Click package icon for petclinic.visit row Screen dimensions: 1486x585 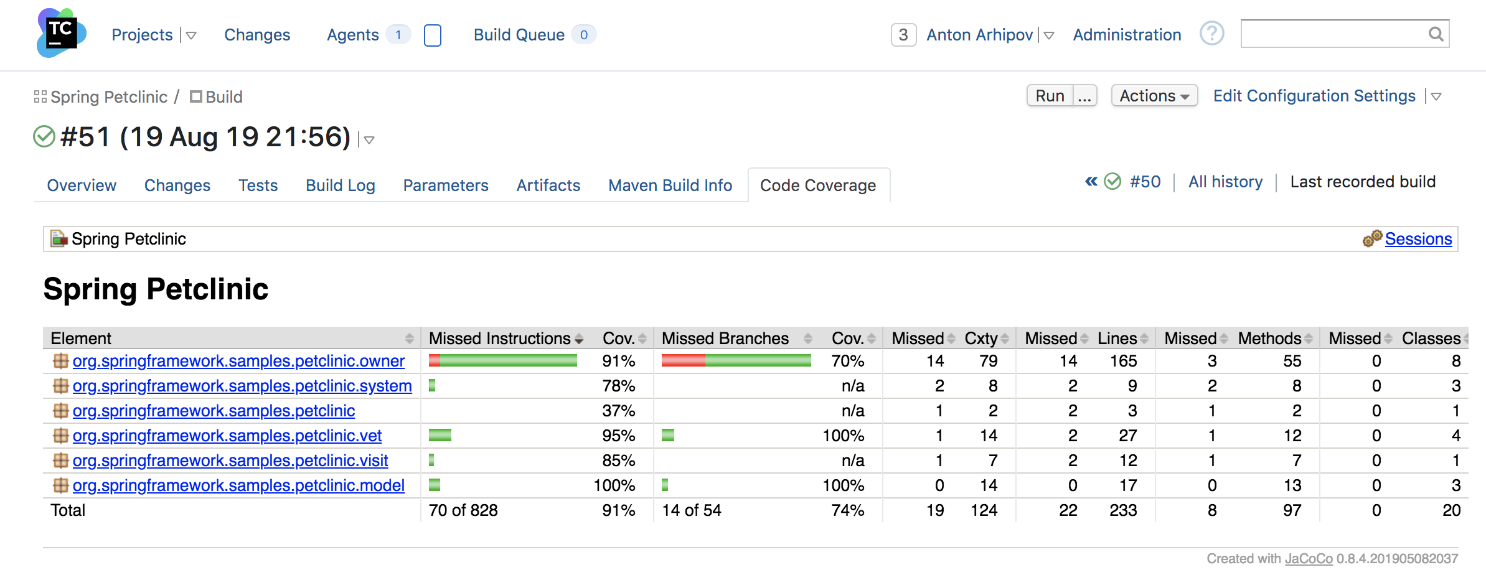pos(60,461)
